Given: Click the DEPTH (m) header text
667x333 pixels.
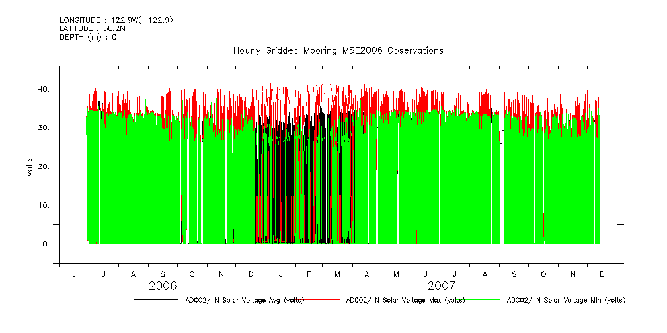Looking at the screenshot, I should click(x=88, y=37).
